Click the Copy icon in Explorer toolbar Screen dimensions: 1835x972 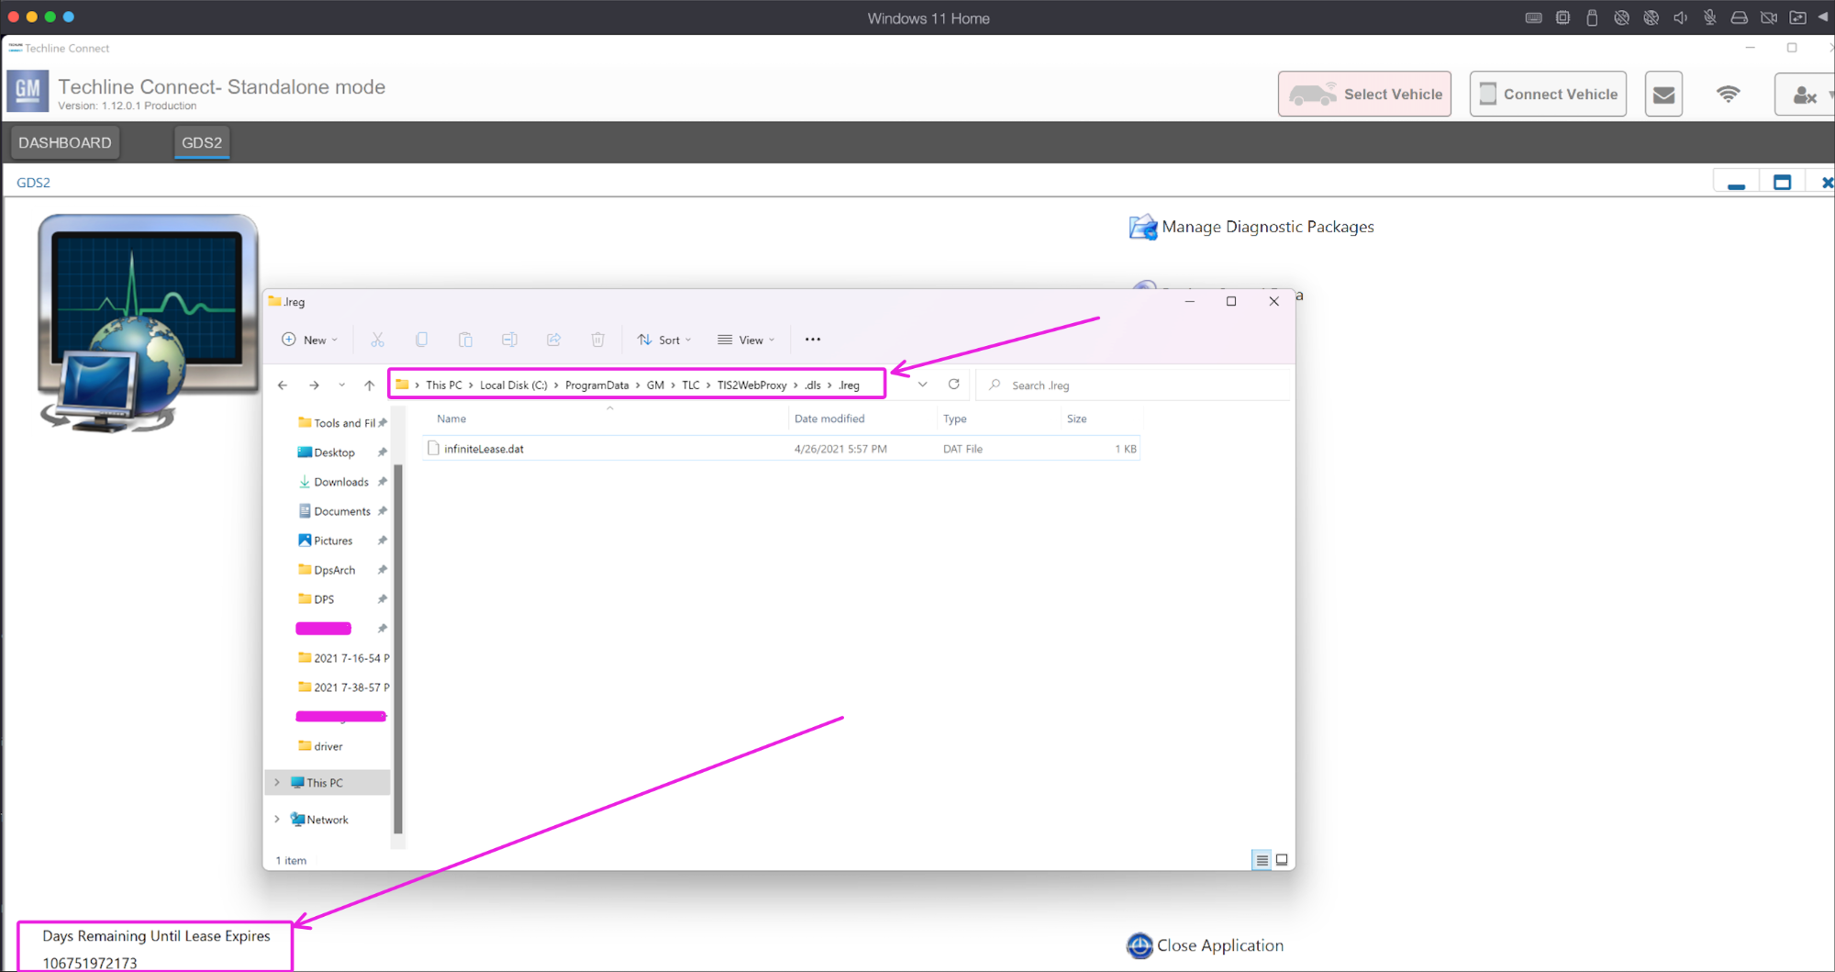[421, 340]
